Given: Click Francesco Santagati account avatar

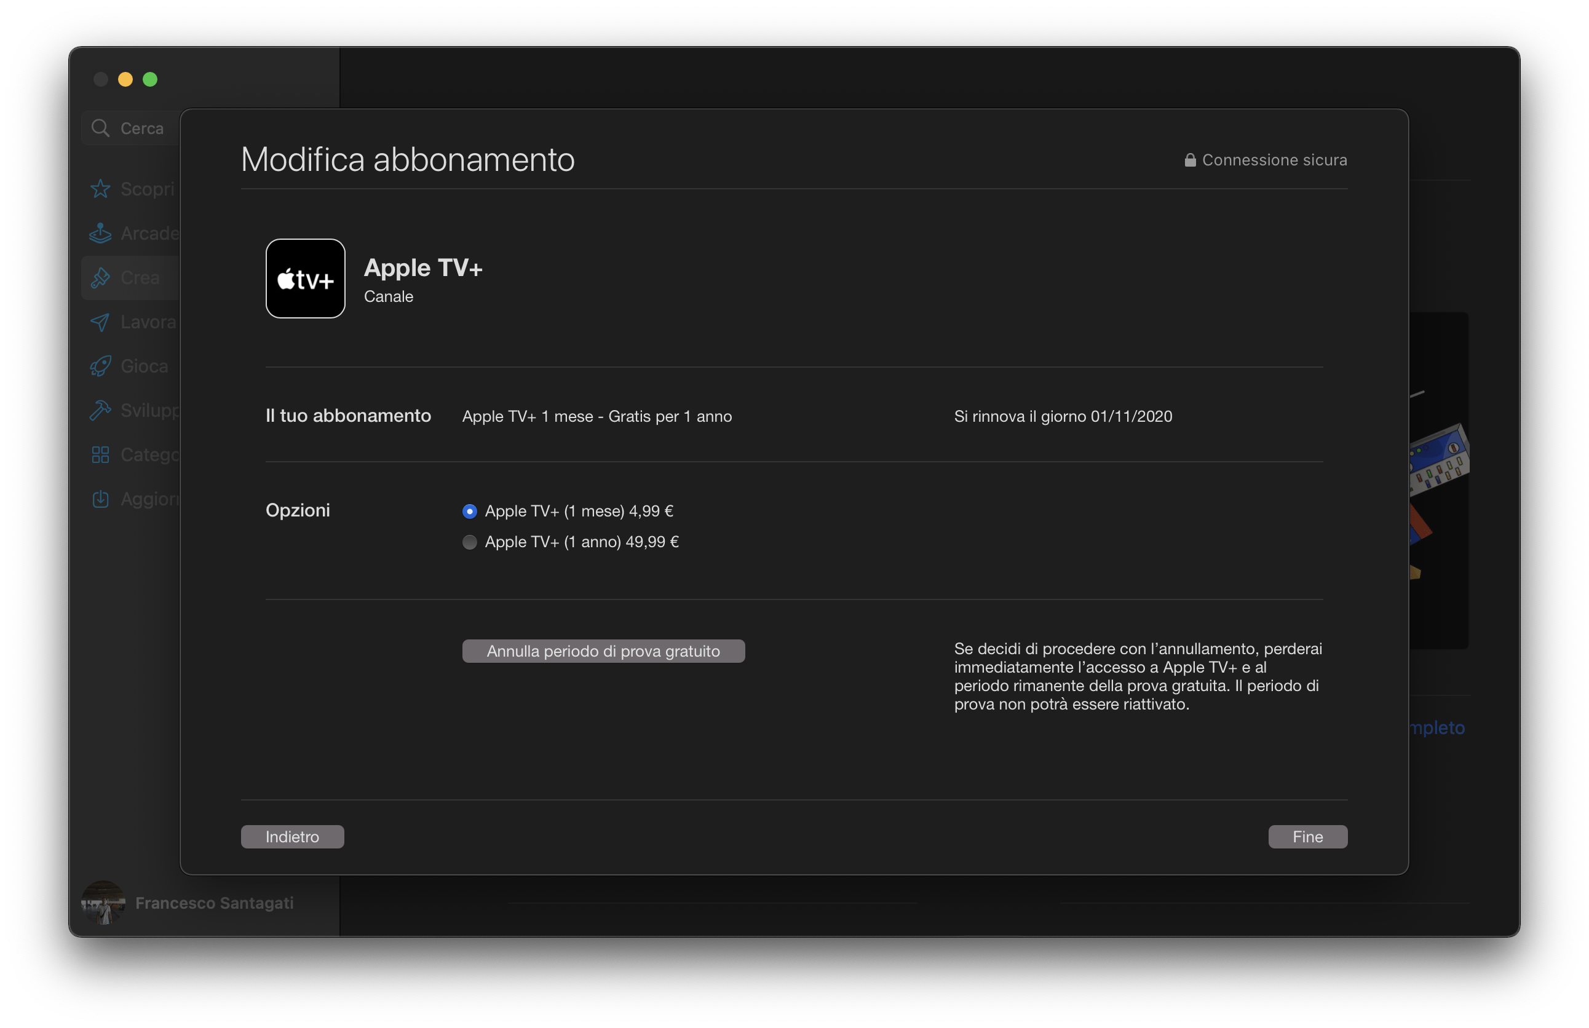Looking at the screenshot, I should point(103,903).
